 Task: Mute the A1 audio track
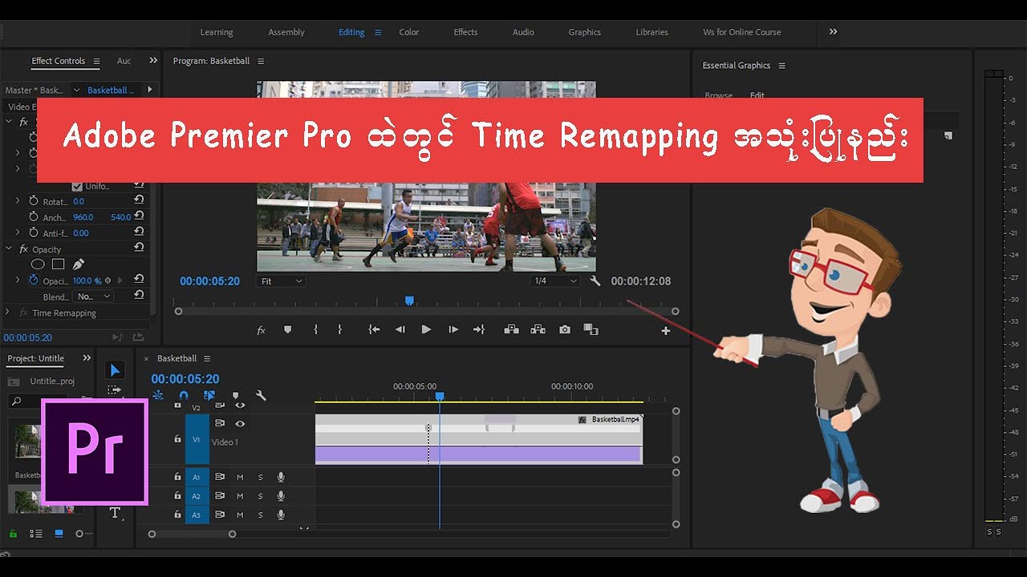240,477
